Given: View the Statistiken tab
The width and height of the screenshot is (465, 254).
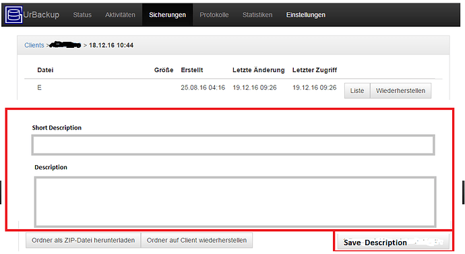Looking at the screenshot, I should coord(257,15).
